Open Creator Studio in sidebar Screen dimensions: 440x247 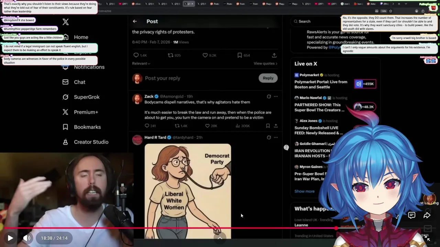(x=91, y=142)
